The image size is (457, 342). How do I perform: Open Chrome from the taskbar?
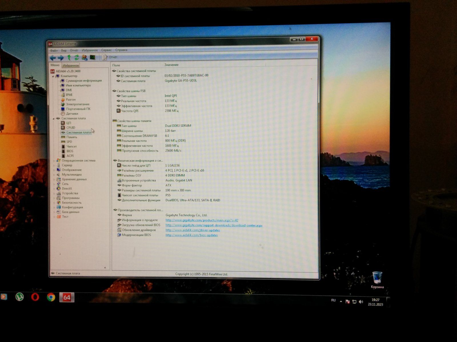(x=51, y=298)
